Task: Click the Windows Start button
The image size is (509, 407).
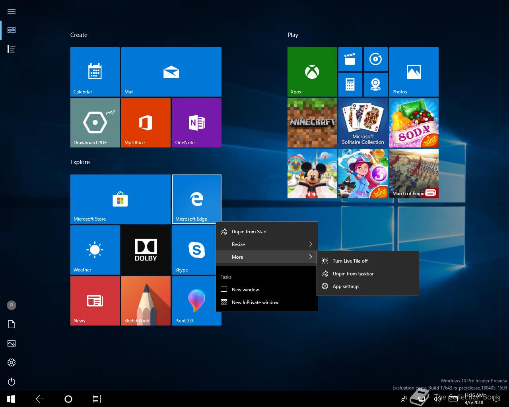Action: pos(11,399)
